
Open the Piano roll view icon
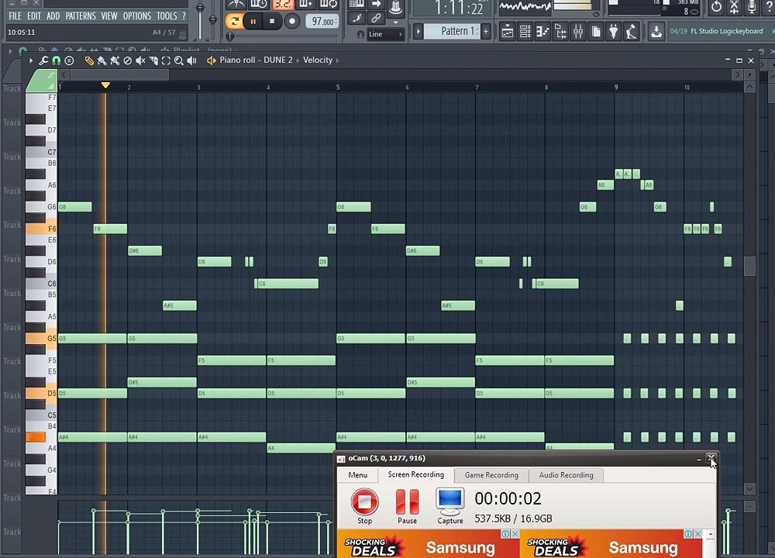pos(542,32)
